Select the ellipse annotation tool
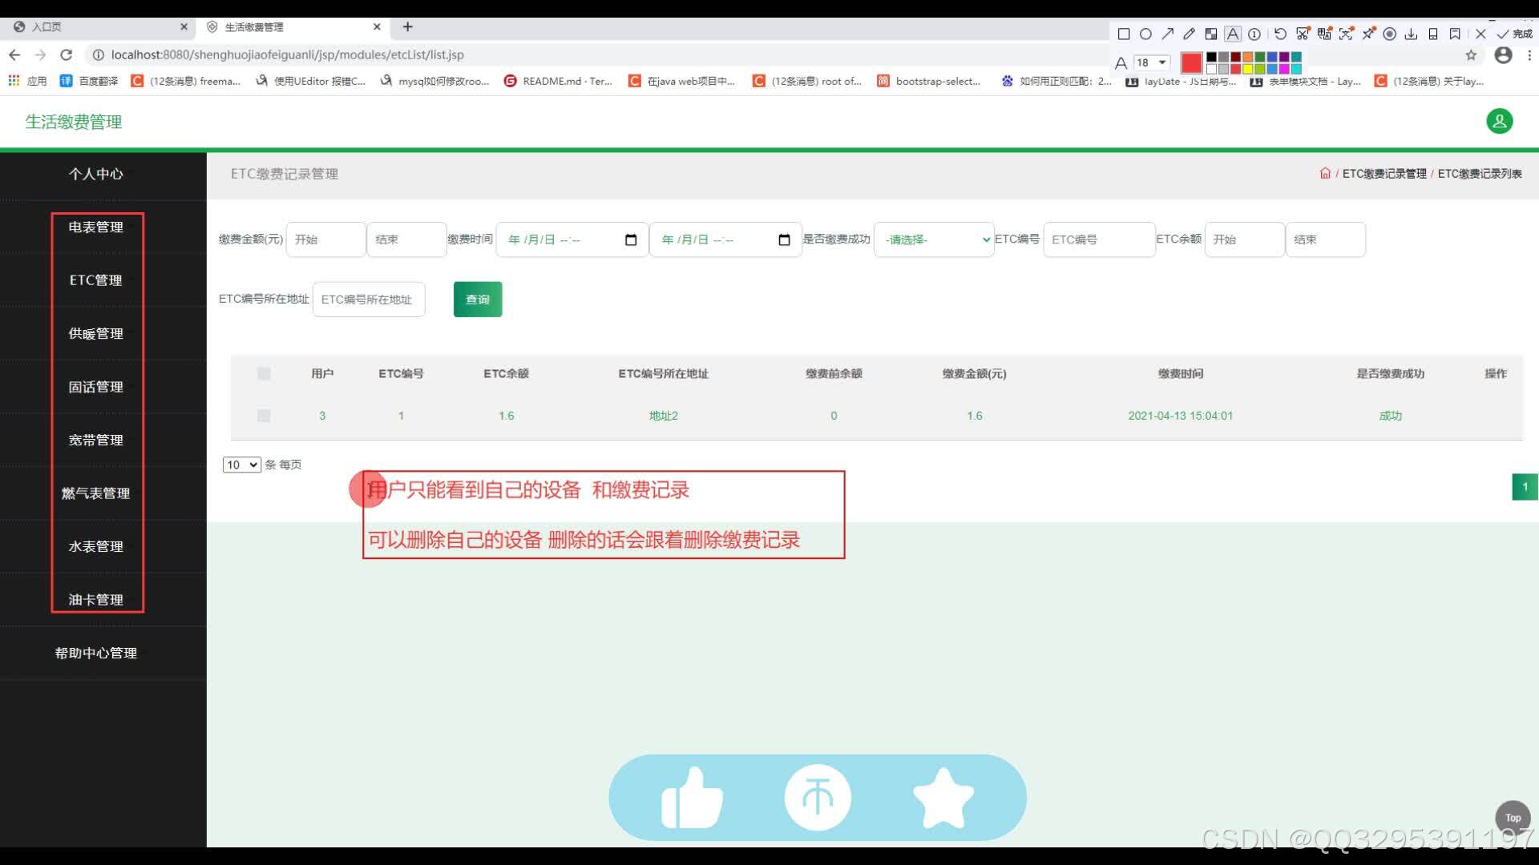This screenshot has width=1539, height=865. click(1145, 34)
